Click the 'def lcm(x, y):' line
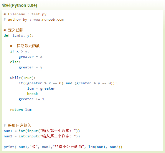 [19, 35]
